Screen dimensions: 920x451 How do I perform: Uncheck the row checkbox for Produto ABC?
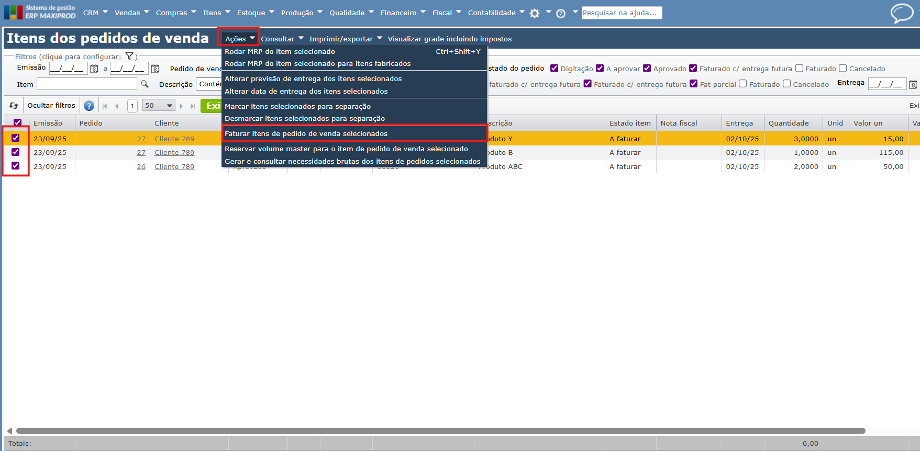coord(16,165)
